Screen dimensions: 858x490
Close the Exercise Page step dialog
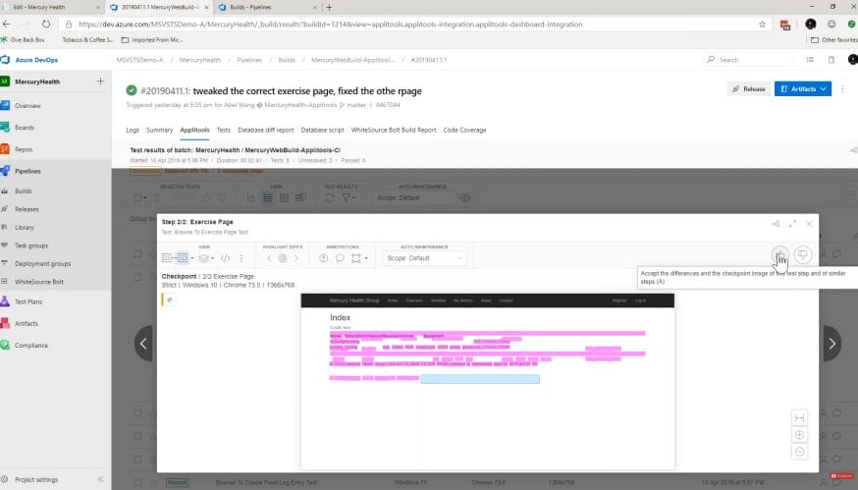(809, 223)
